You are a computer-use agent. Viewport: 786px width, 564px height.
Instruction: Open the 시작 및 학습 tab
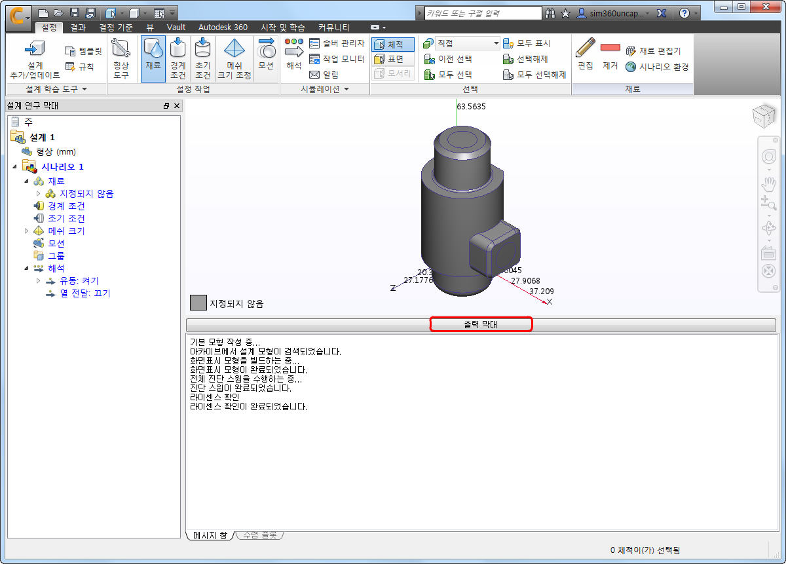(x=282, y=28)
